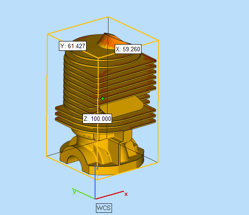249x215 pixels.
Task: Click the Z: 100.000 dimension label
Action: coord(97,119)
